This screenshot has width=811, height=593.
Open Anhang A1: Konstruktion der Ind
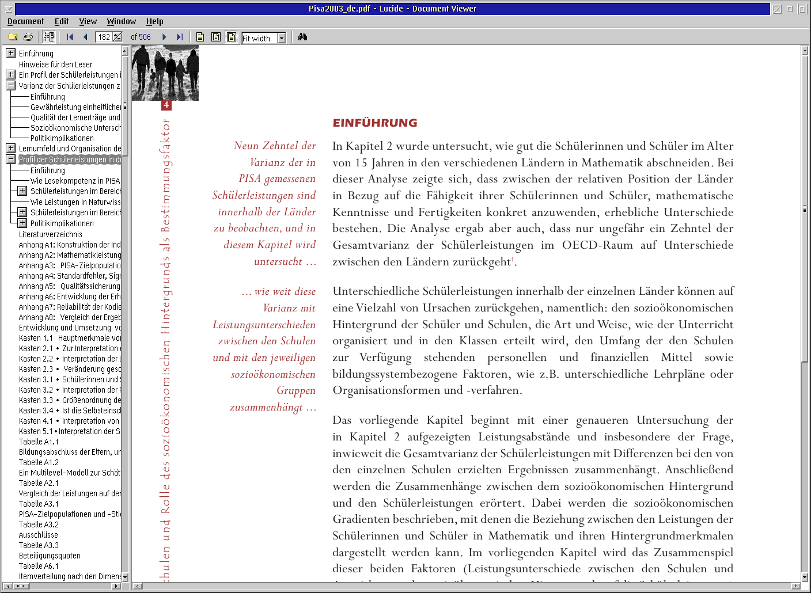point(70,245)
